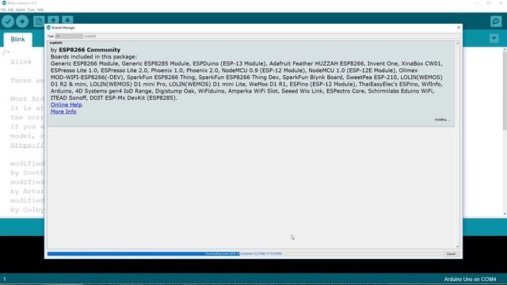Click the Boards Manager search field

click(x=272, y=36)
